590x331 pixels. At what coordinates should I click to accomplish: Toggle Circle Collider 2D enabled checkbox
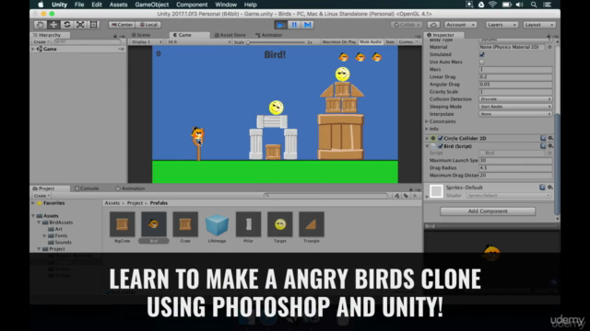441,138
